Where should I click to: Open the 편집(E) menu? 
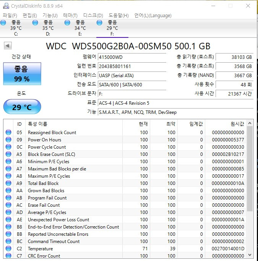[30, 16]
